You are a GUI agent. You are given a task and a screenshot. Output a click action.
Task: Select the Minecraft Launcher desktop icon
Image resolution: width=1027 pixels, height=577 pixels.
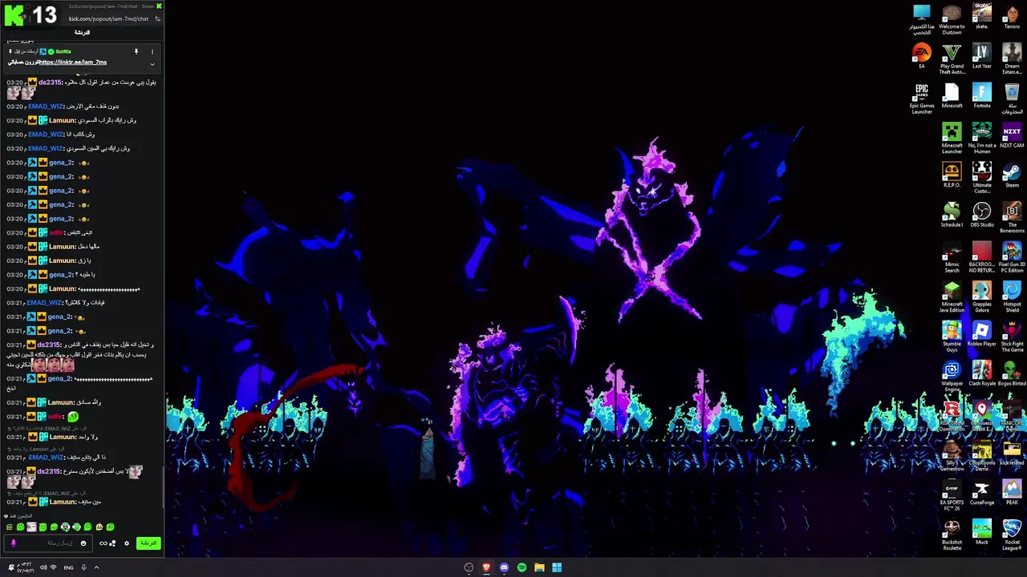click(x=952, y=138)
